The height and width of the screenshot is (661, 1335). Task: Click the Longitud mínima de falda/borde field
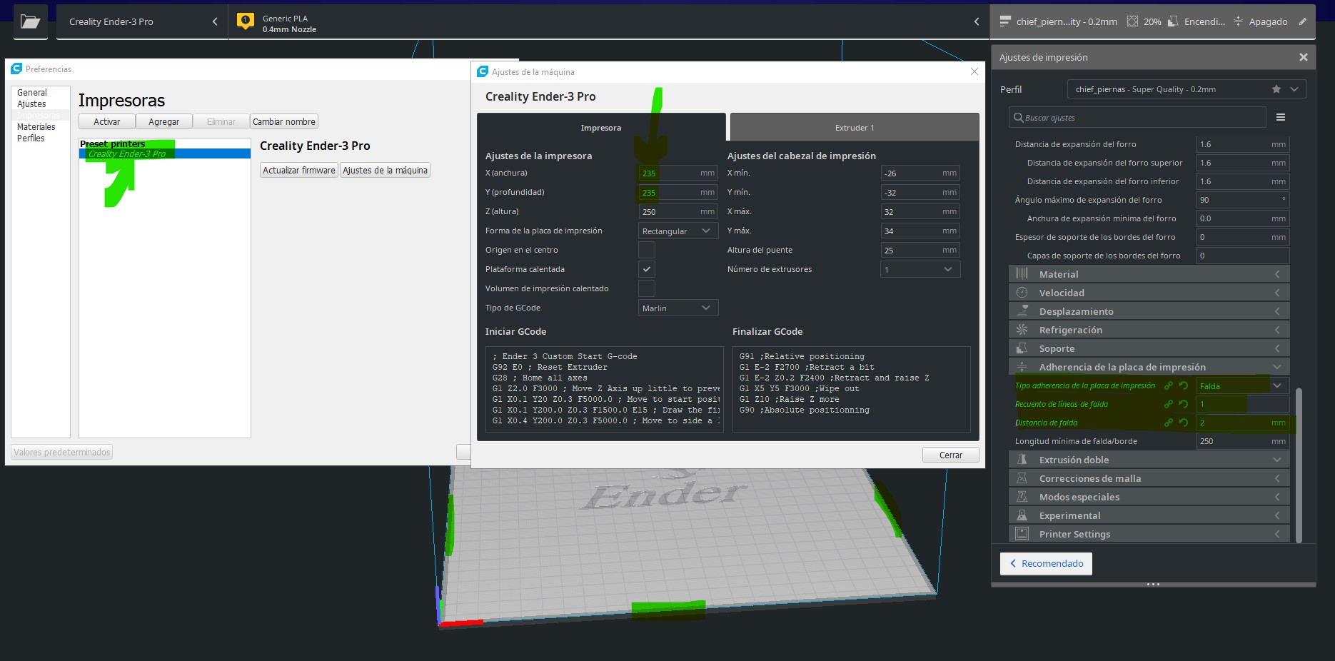pyautogui.click(x=1243, y=441)
